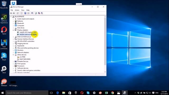This screenshot has width=169, height=95.
Task: Select the LG-P990 unknown device
Action: [22, 57]
